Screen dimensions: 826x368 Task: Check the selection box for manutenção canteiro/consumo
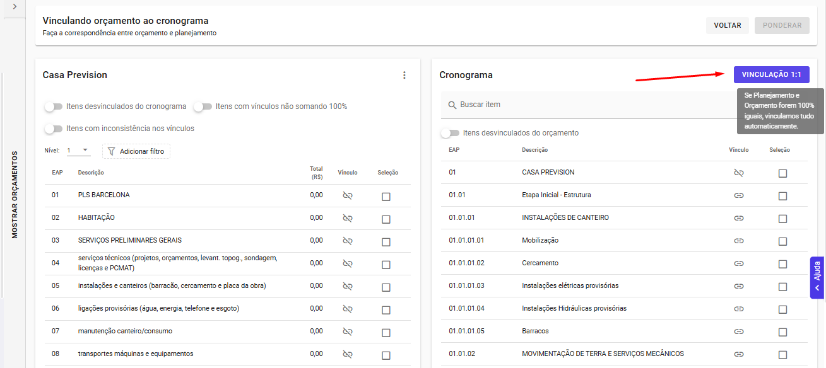[386, 333]
